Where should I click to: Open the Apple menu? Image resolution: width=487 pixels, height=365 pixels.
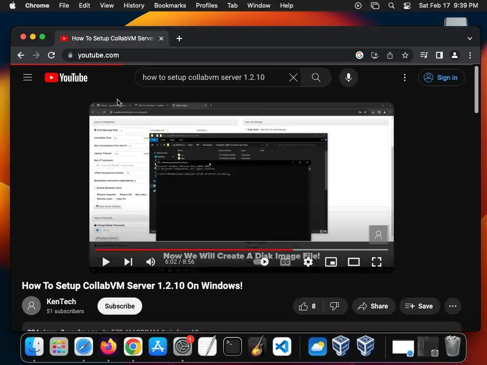tap(12, 6)
